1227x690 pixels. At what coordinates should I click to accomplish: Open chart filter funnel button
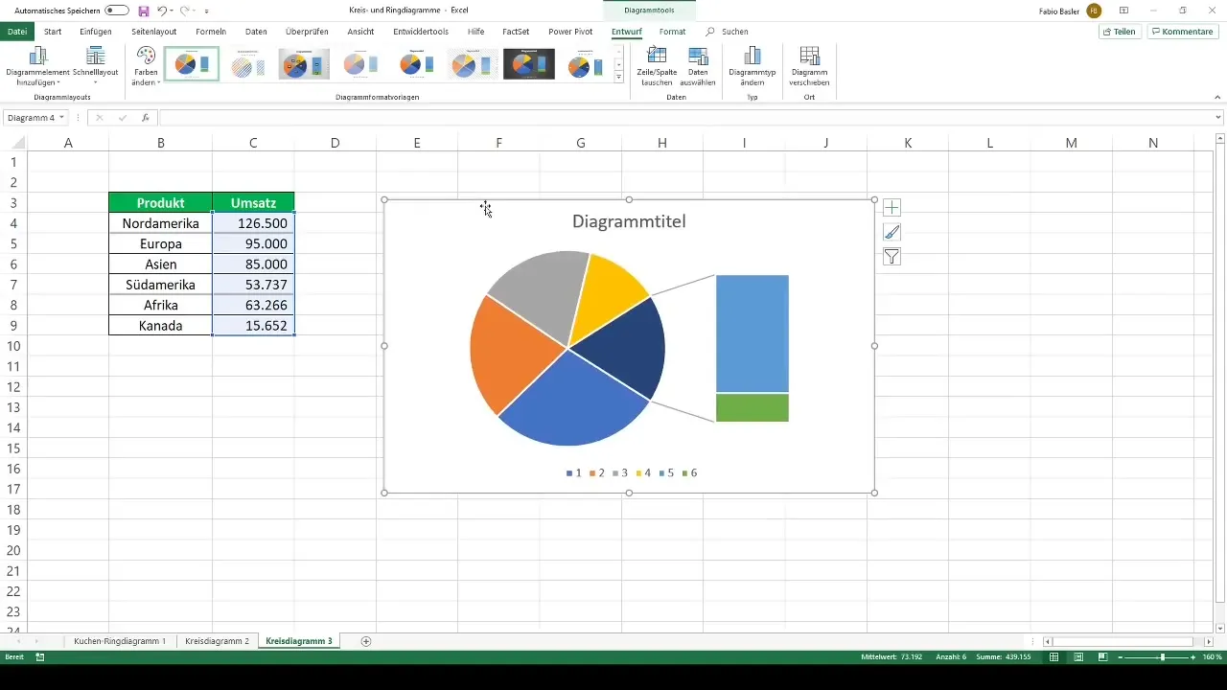point(891,257)
